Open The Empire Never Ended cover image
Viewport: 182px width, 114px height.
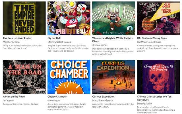24,18
